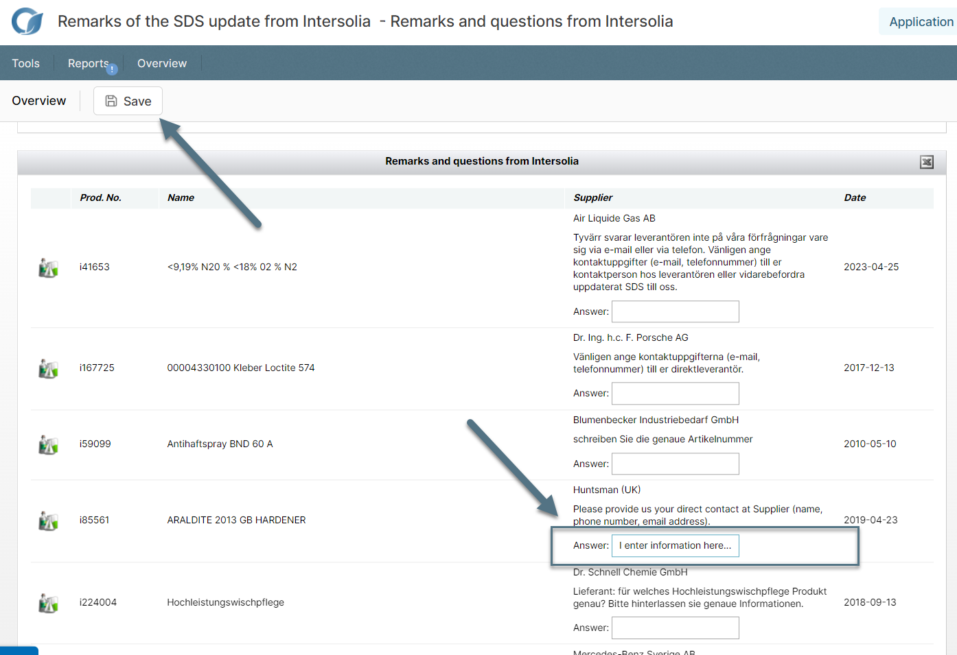
Task: Open product icon for i167725
Action: click(x=48, y=368)
